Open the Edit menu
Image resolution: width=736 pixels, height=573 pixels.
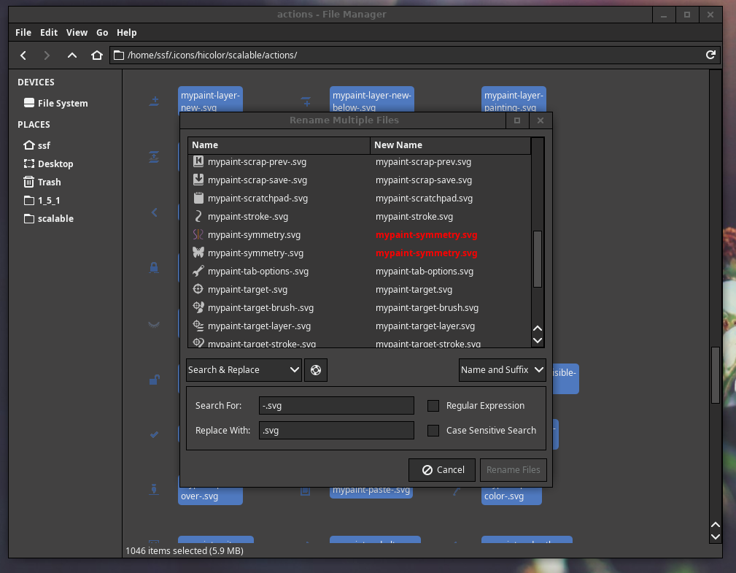pos(49,33)
